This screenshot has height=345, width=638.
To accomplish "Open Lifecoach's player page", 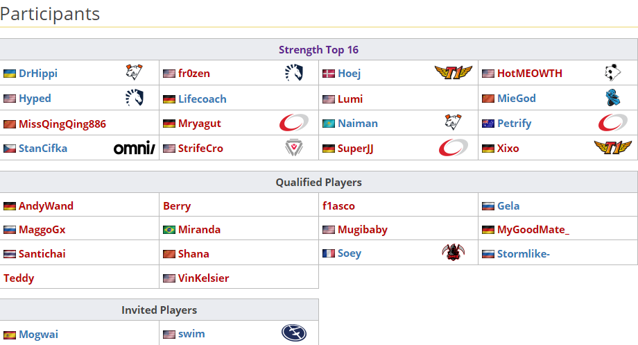I will coord(202,99).
